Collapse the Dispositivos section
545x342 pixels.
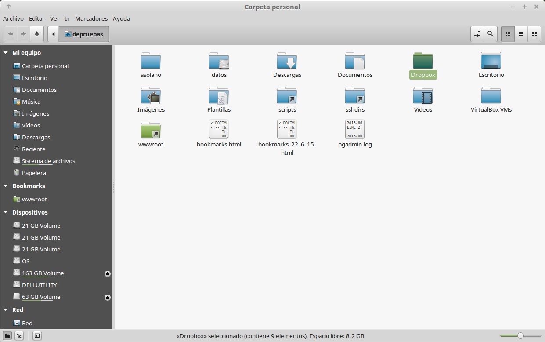pos(6,212)
